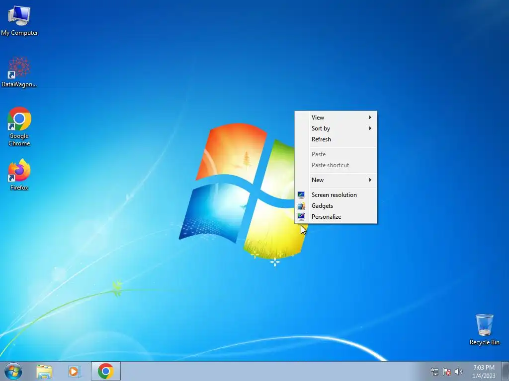Viewport: 509px width, 381px height.
Task: Click the volume speaker tray icon
Action: tap(458, 372)
